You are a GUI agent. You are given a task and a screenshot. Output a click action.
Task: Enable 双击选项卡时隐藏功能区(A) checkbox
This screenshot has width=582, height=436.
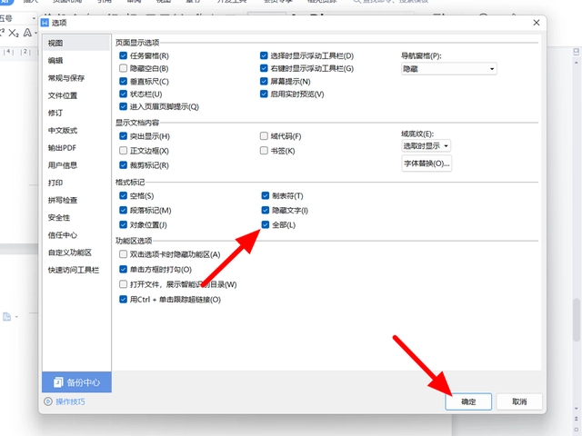(124, 254)
